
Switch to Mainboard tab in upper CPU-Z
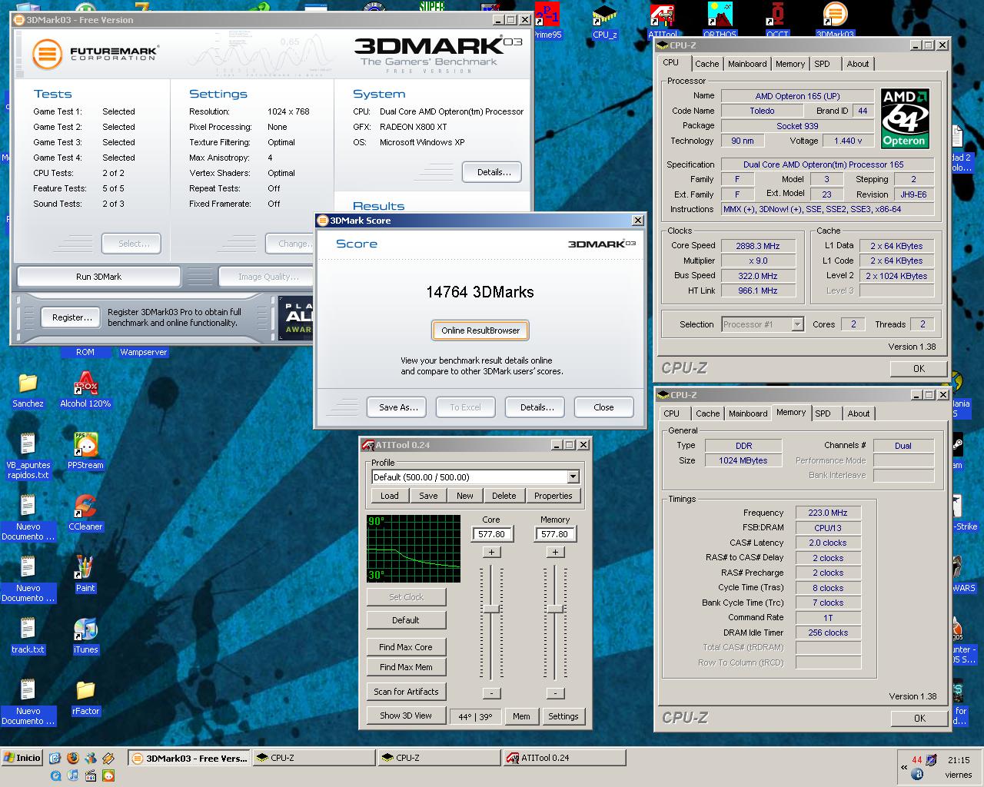coord(747,65)
